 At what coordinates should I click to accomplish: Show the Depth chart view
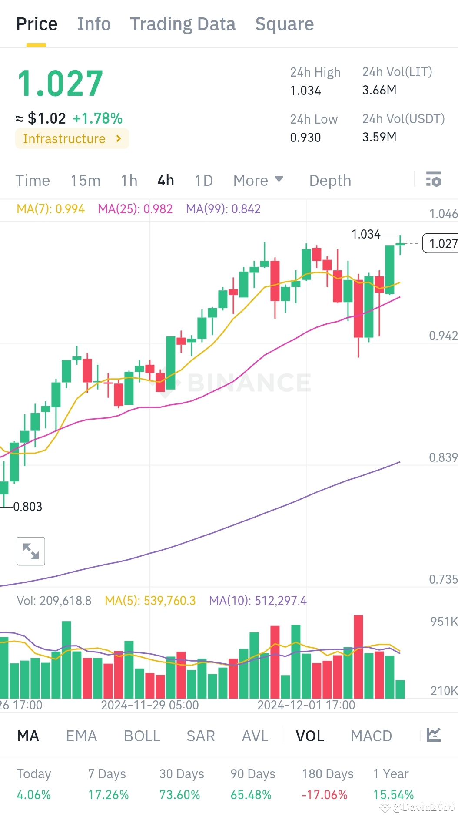tap(330, 180)
